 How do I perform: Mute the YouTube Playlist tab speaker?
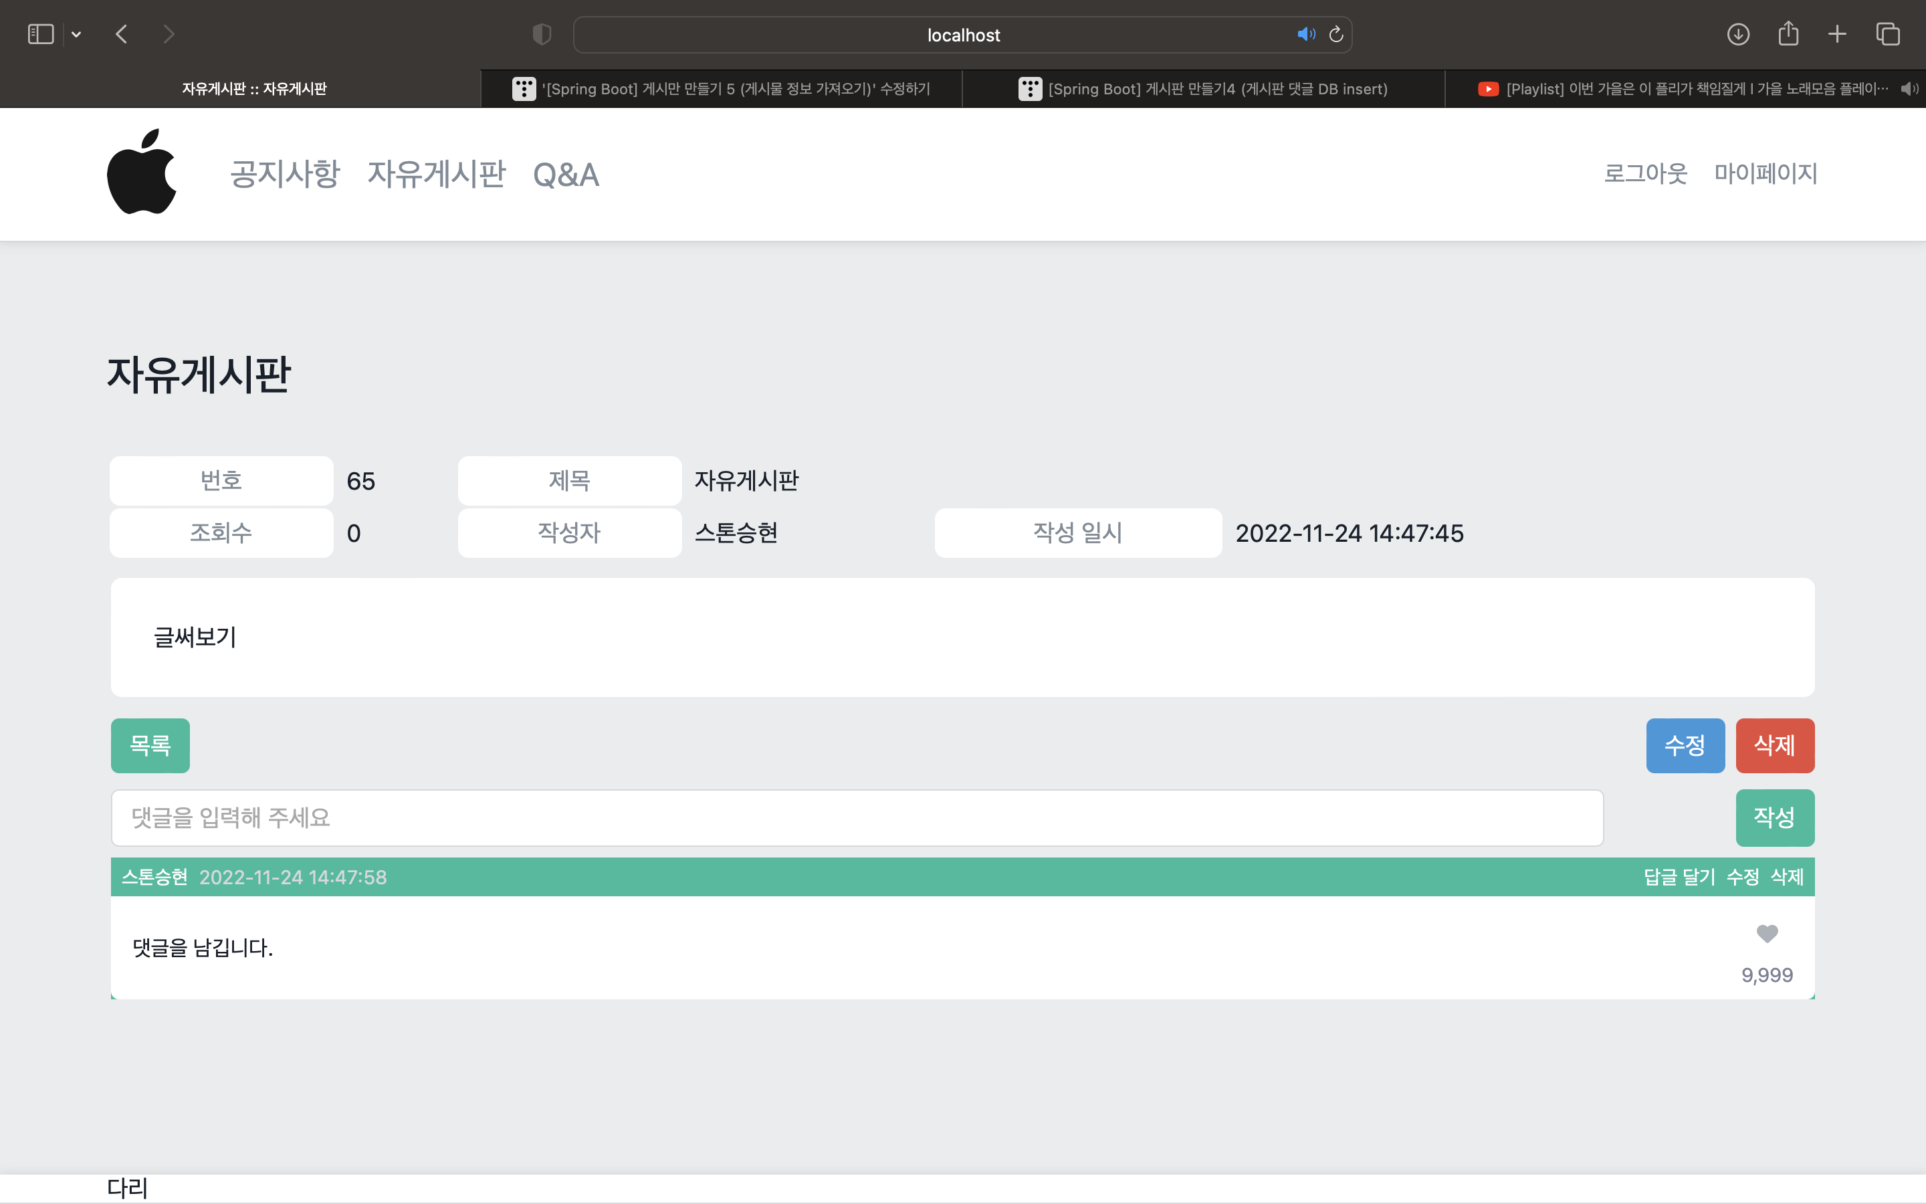[1909, 88]
